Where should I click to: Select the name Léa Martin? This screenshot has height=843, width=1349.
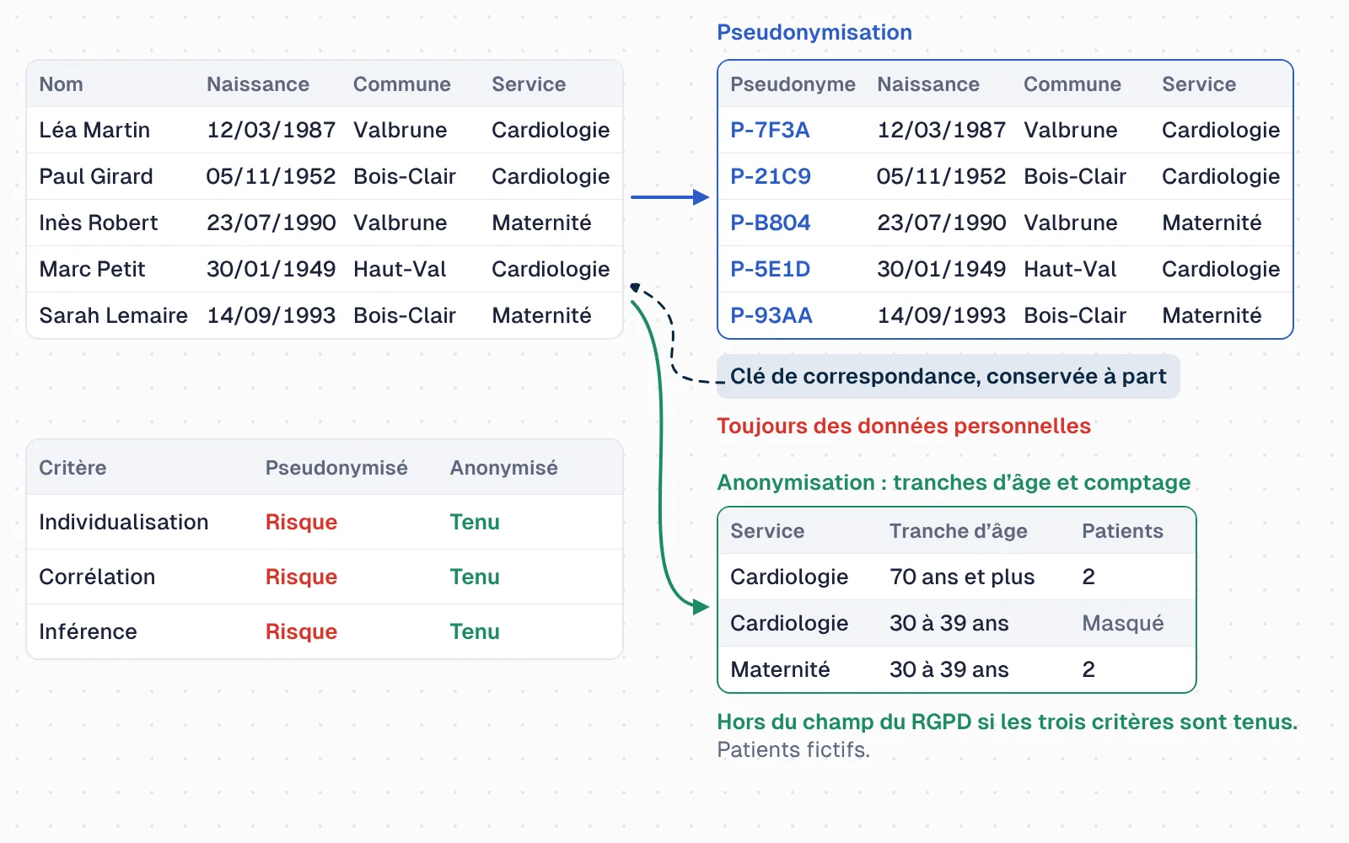pos(94,130)
